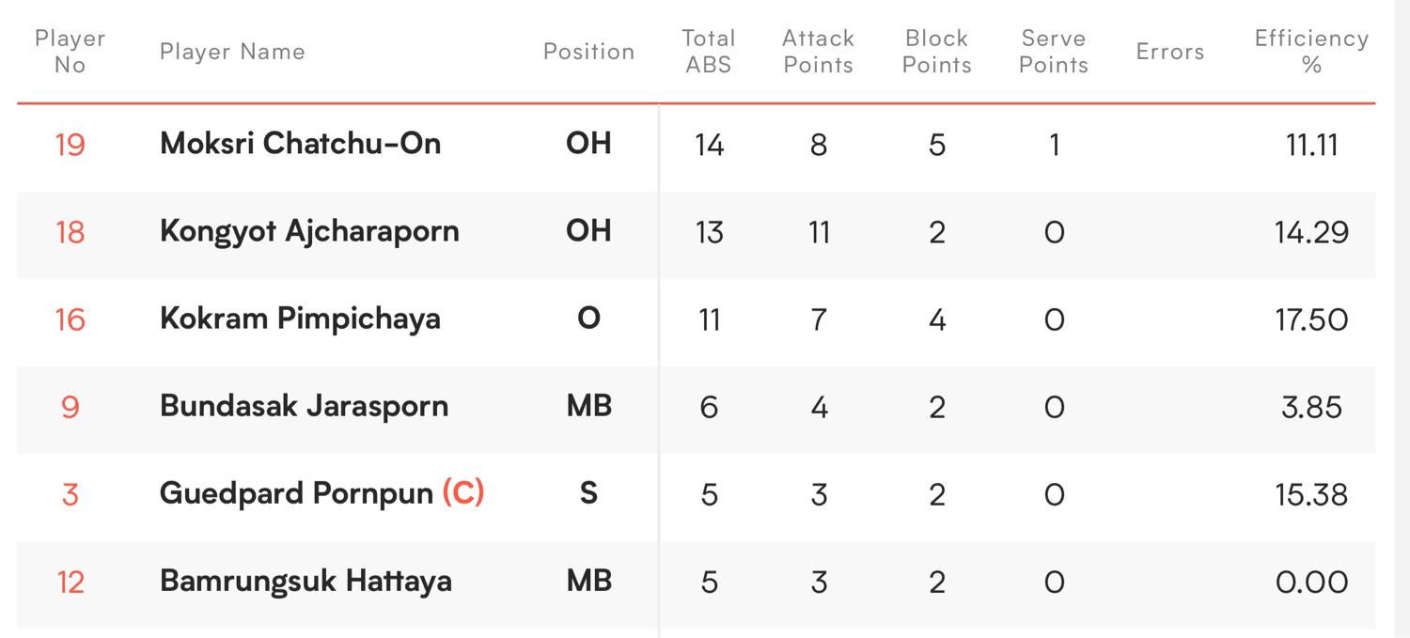
Task: Sort by Position column header
Action: pos(588,52)
